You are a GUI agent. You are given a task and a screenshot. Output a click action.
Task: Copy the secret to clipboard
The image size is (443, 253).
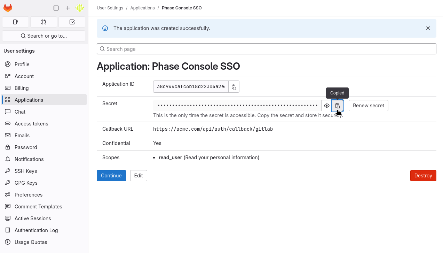tap(337, 106)
